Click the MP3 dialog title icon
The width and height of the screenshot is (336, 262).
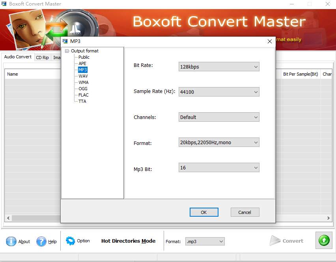click(65, 41)
